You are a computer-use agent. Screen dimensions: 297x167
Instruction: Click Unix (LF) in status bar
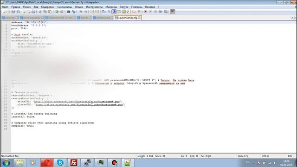coord(243,156)
